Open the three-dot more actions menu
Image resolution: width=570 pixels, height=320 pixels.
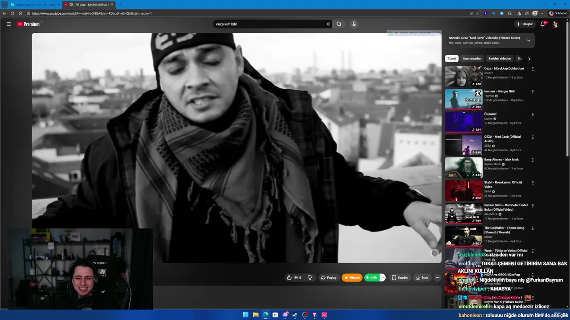pos(437,277)
